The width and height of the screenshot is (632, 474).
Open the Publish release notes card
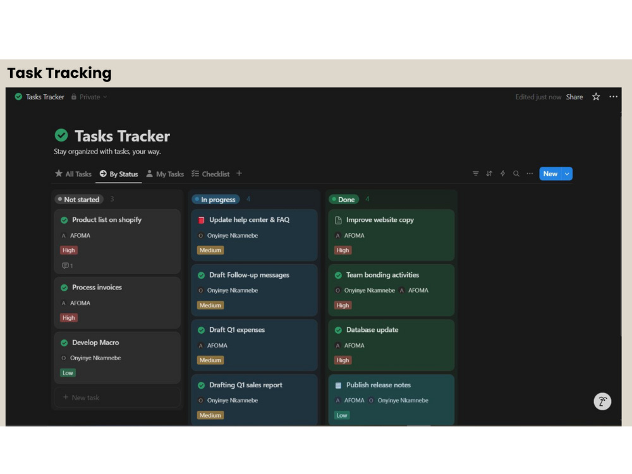[391, 399]
